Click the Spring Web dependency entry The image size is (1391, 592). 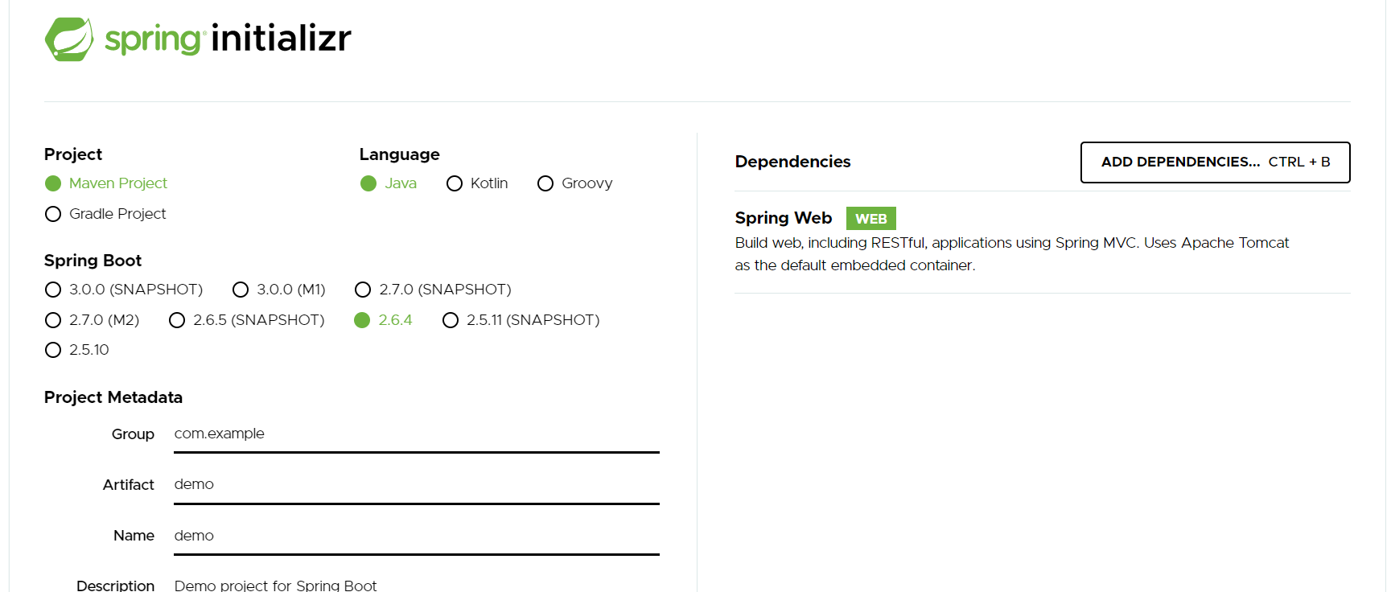[783, 218]
